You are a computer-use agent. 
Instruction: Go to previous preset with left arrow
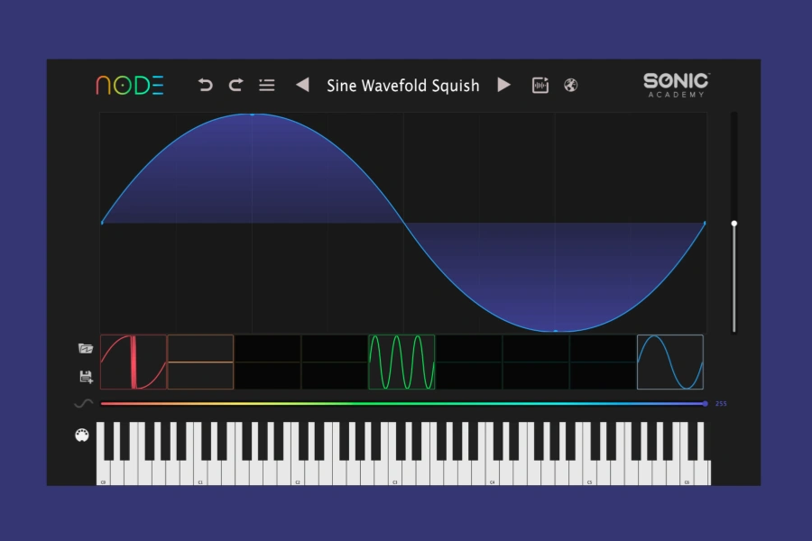click(x=302, y=85)
